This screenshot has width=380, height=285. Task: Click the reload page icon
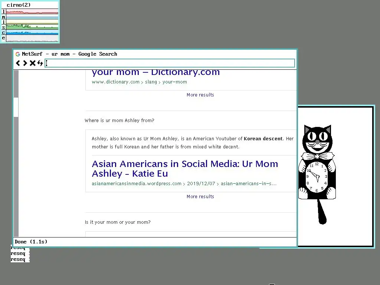(x=40, y=63)
